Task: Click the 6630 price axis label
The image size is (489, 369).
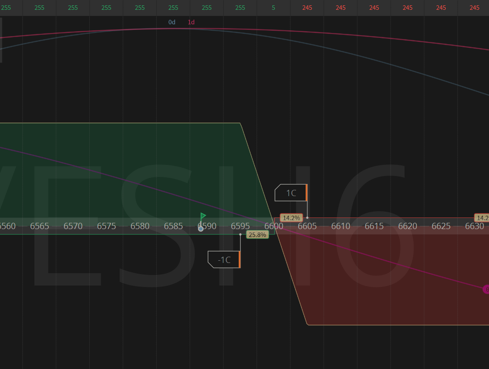Action: (x=474, y=226)
